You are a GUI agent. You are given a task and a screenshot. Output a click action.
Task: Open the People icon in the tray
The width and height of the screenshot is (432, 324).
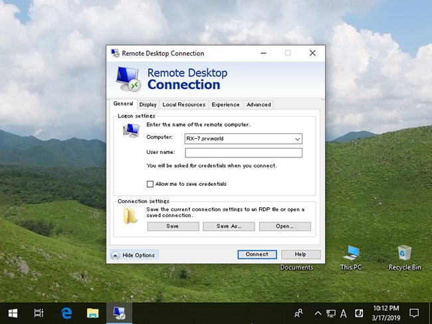(x=298, y=313)
